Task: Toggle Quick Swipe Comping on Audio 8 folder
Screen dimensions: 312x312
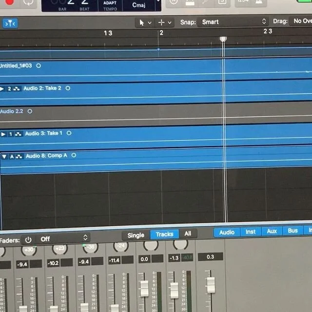Action: pos(19,156)
